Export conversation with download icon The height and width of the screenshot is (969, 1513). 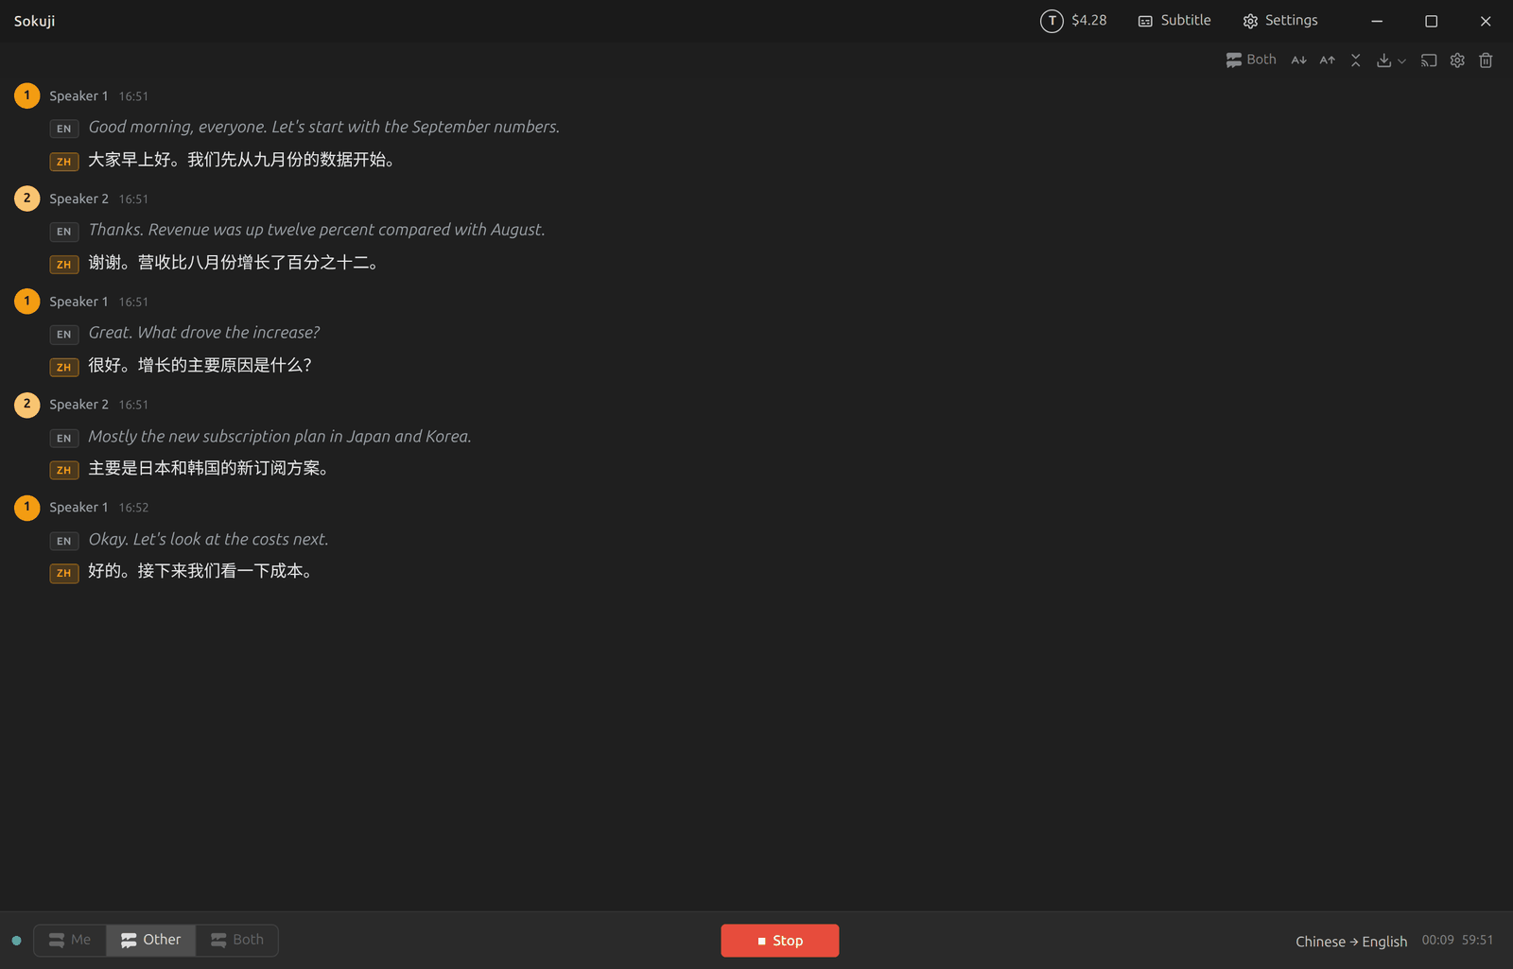pyautogui.click(x=1383, y=60)
